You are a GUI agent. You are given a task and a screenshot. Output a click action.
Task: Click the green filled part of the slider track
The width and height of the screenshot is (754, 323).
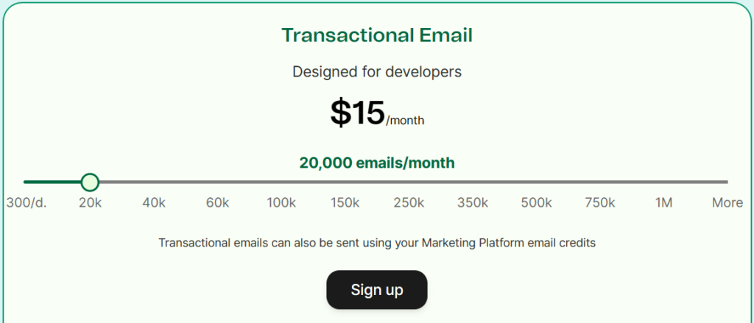52,182
